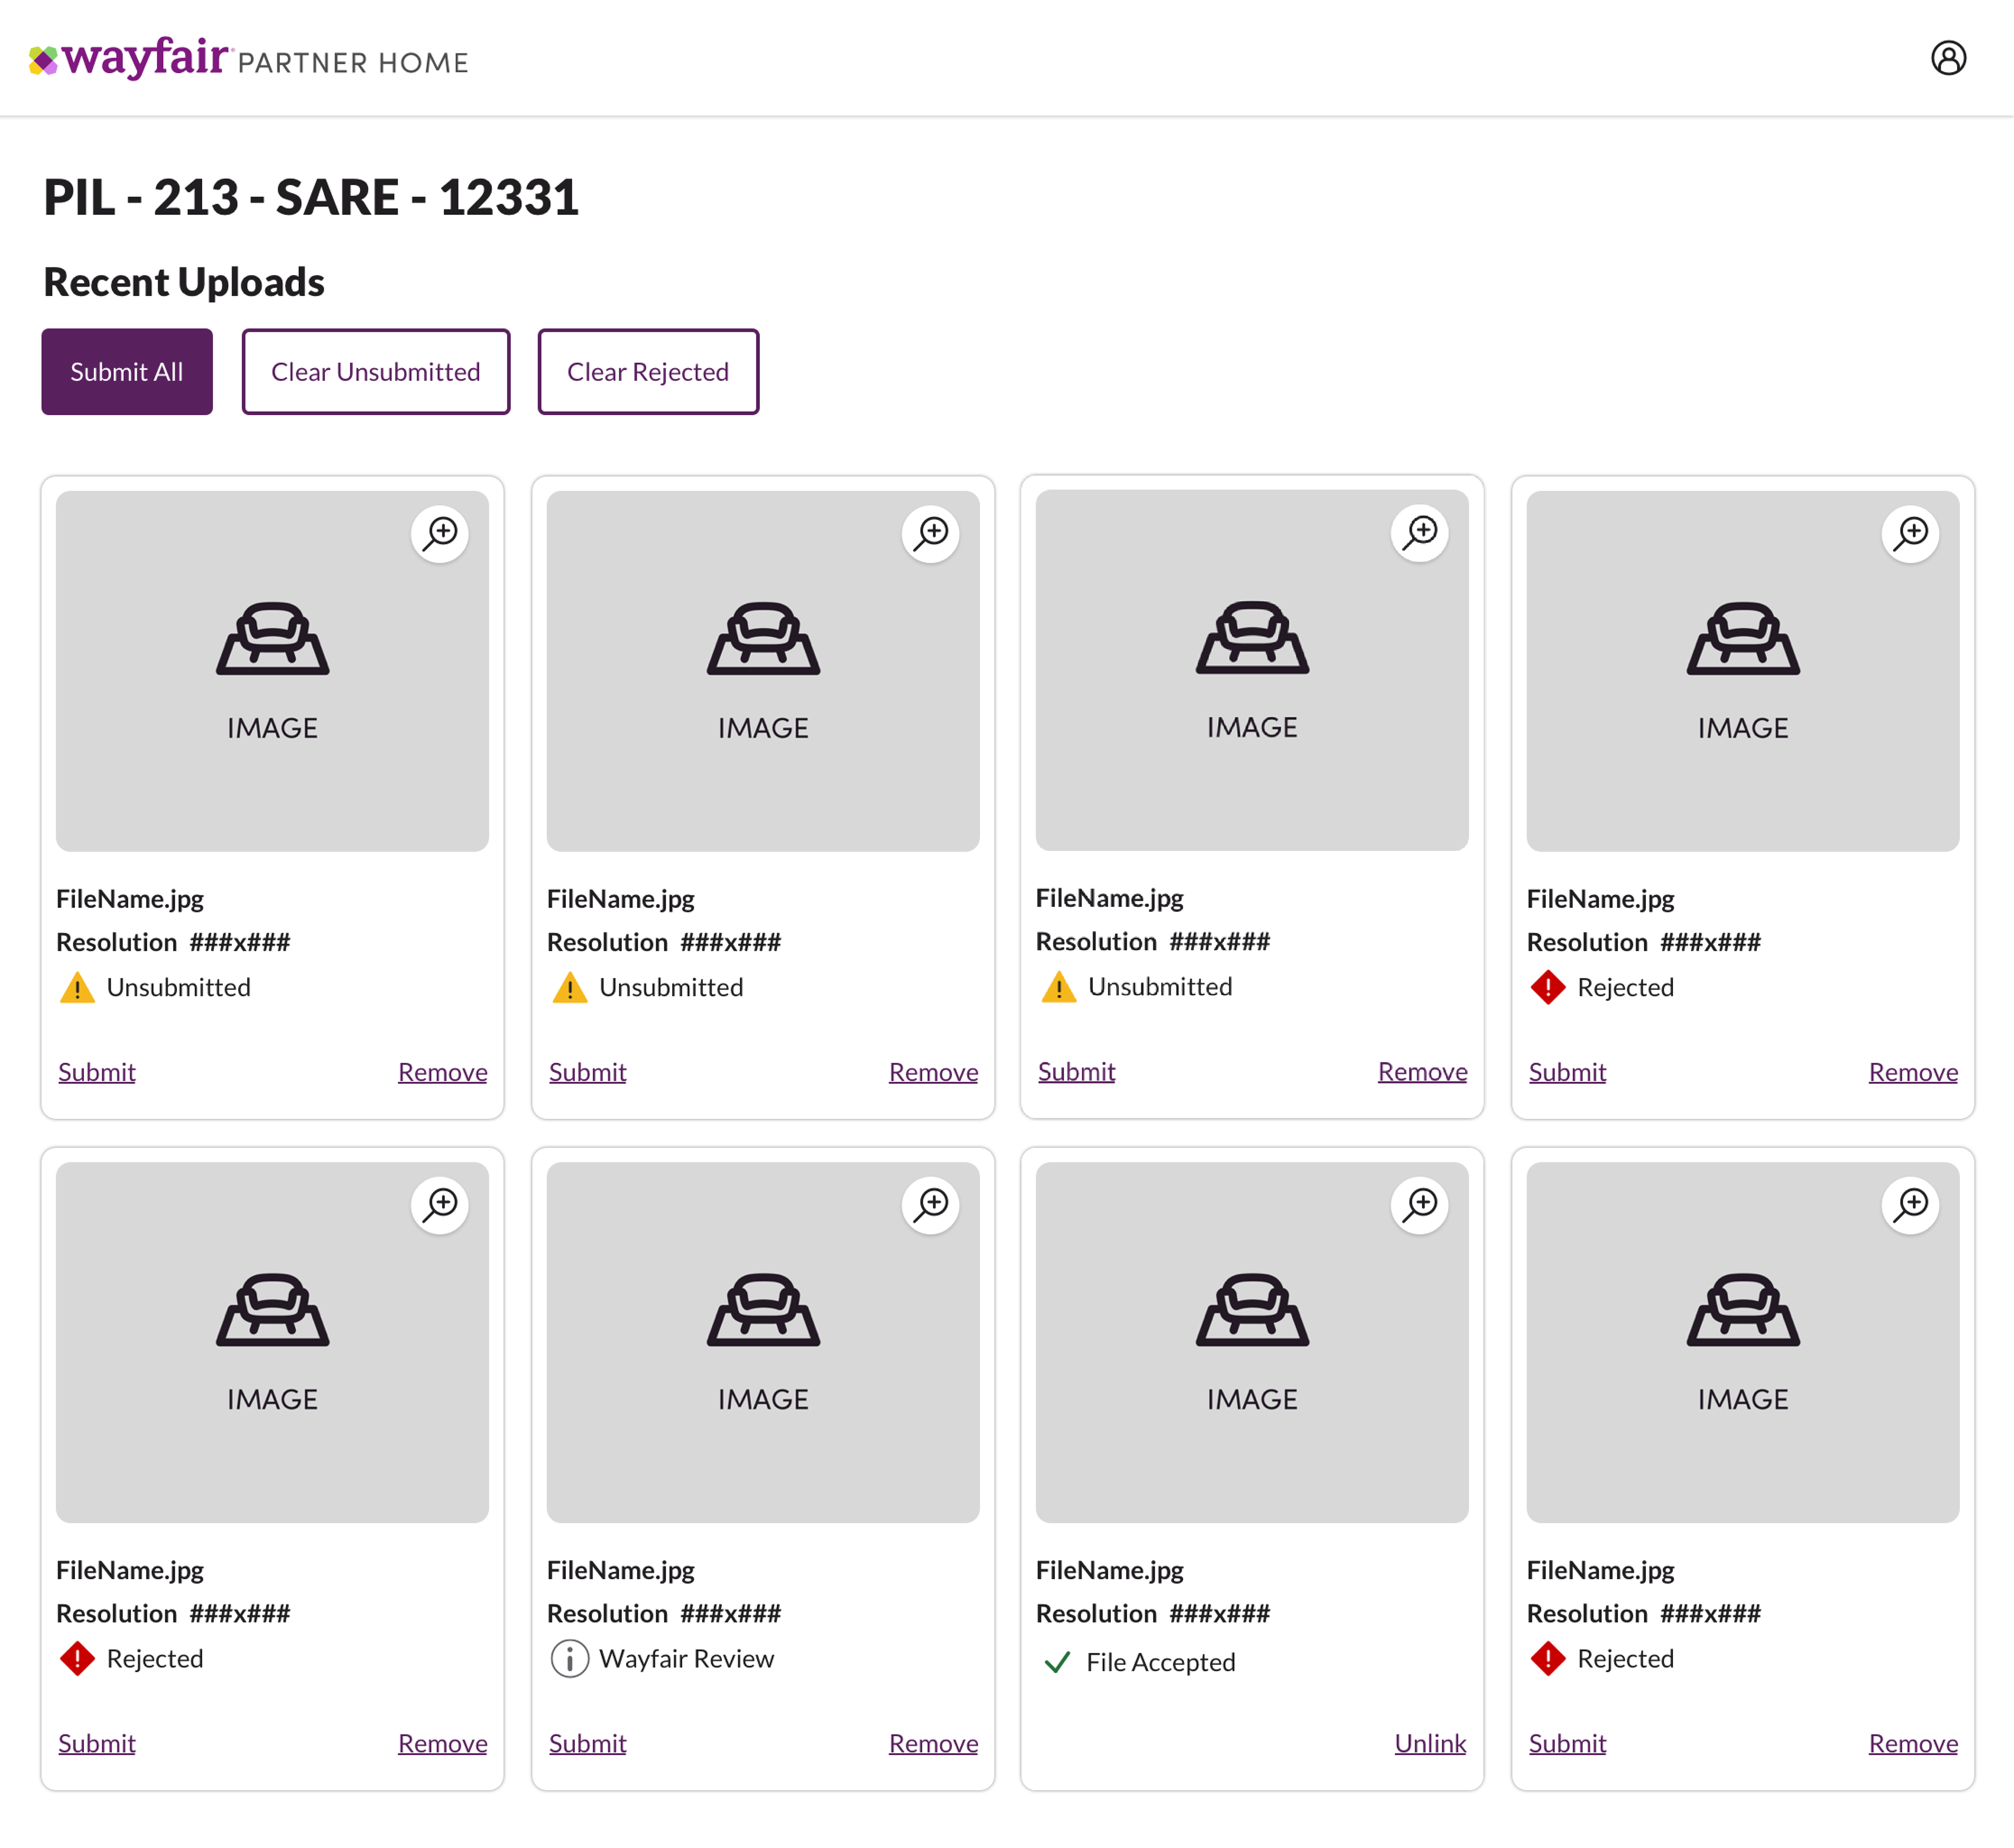Viewport: 2014px width, 1848px height.
Task: Click 'Unsubmitted' text on the first card
Action: click(178, 987)
